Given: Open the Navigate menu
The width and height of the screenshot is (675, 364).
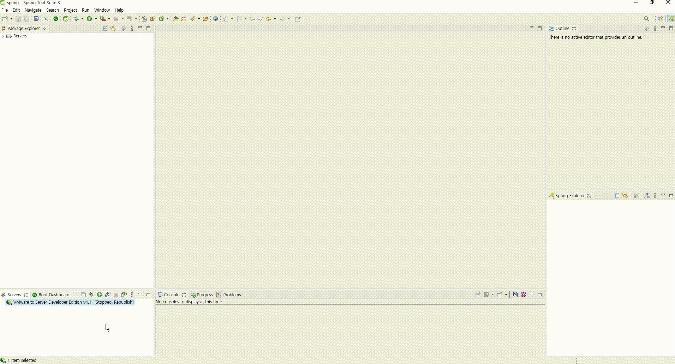Looking at the screenshot, I should (x=33, y=10).
